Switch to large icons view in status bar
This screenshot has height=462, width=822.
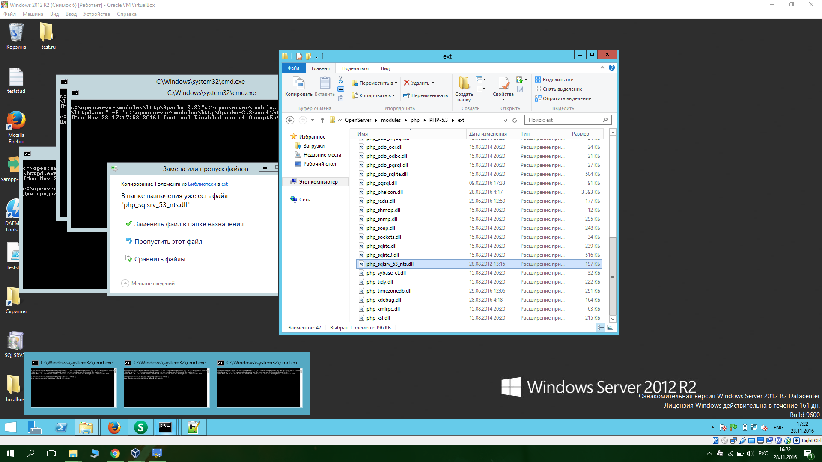610,328
